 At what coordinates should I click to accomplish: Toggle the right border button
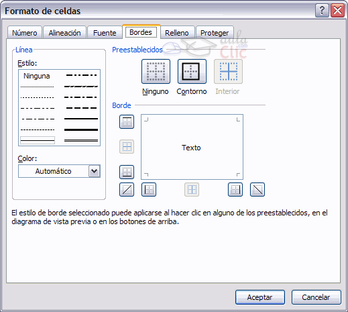click(235, 190)
